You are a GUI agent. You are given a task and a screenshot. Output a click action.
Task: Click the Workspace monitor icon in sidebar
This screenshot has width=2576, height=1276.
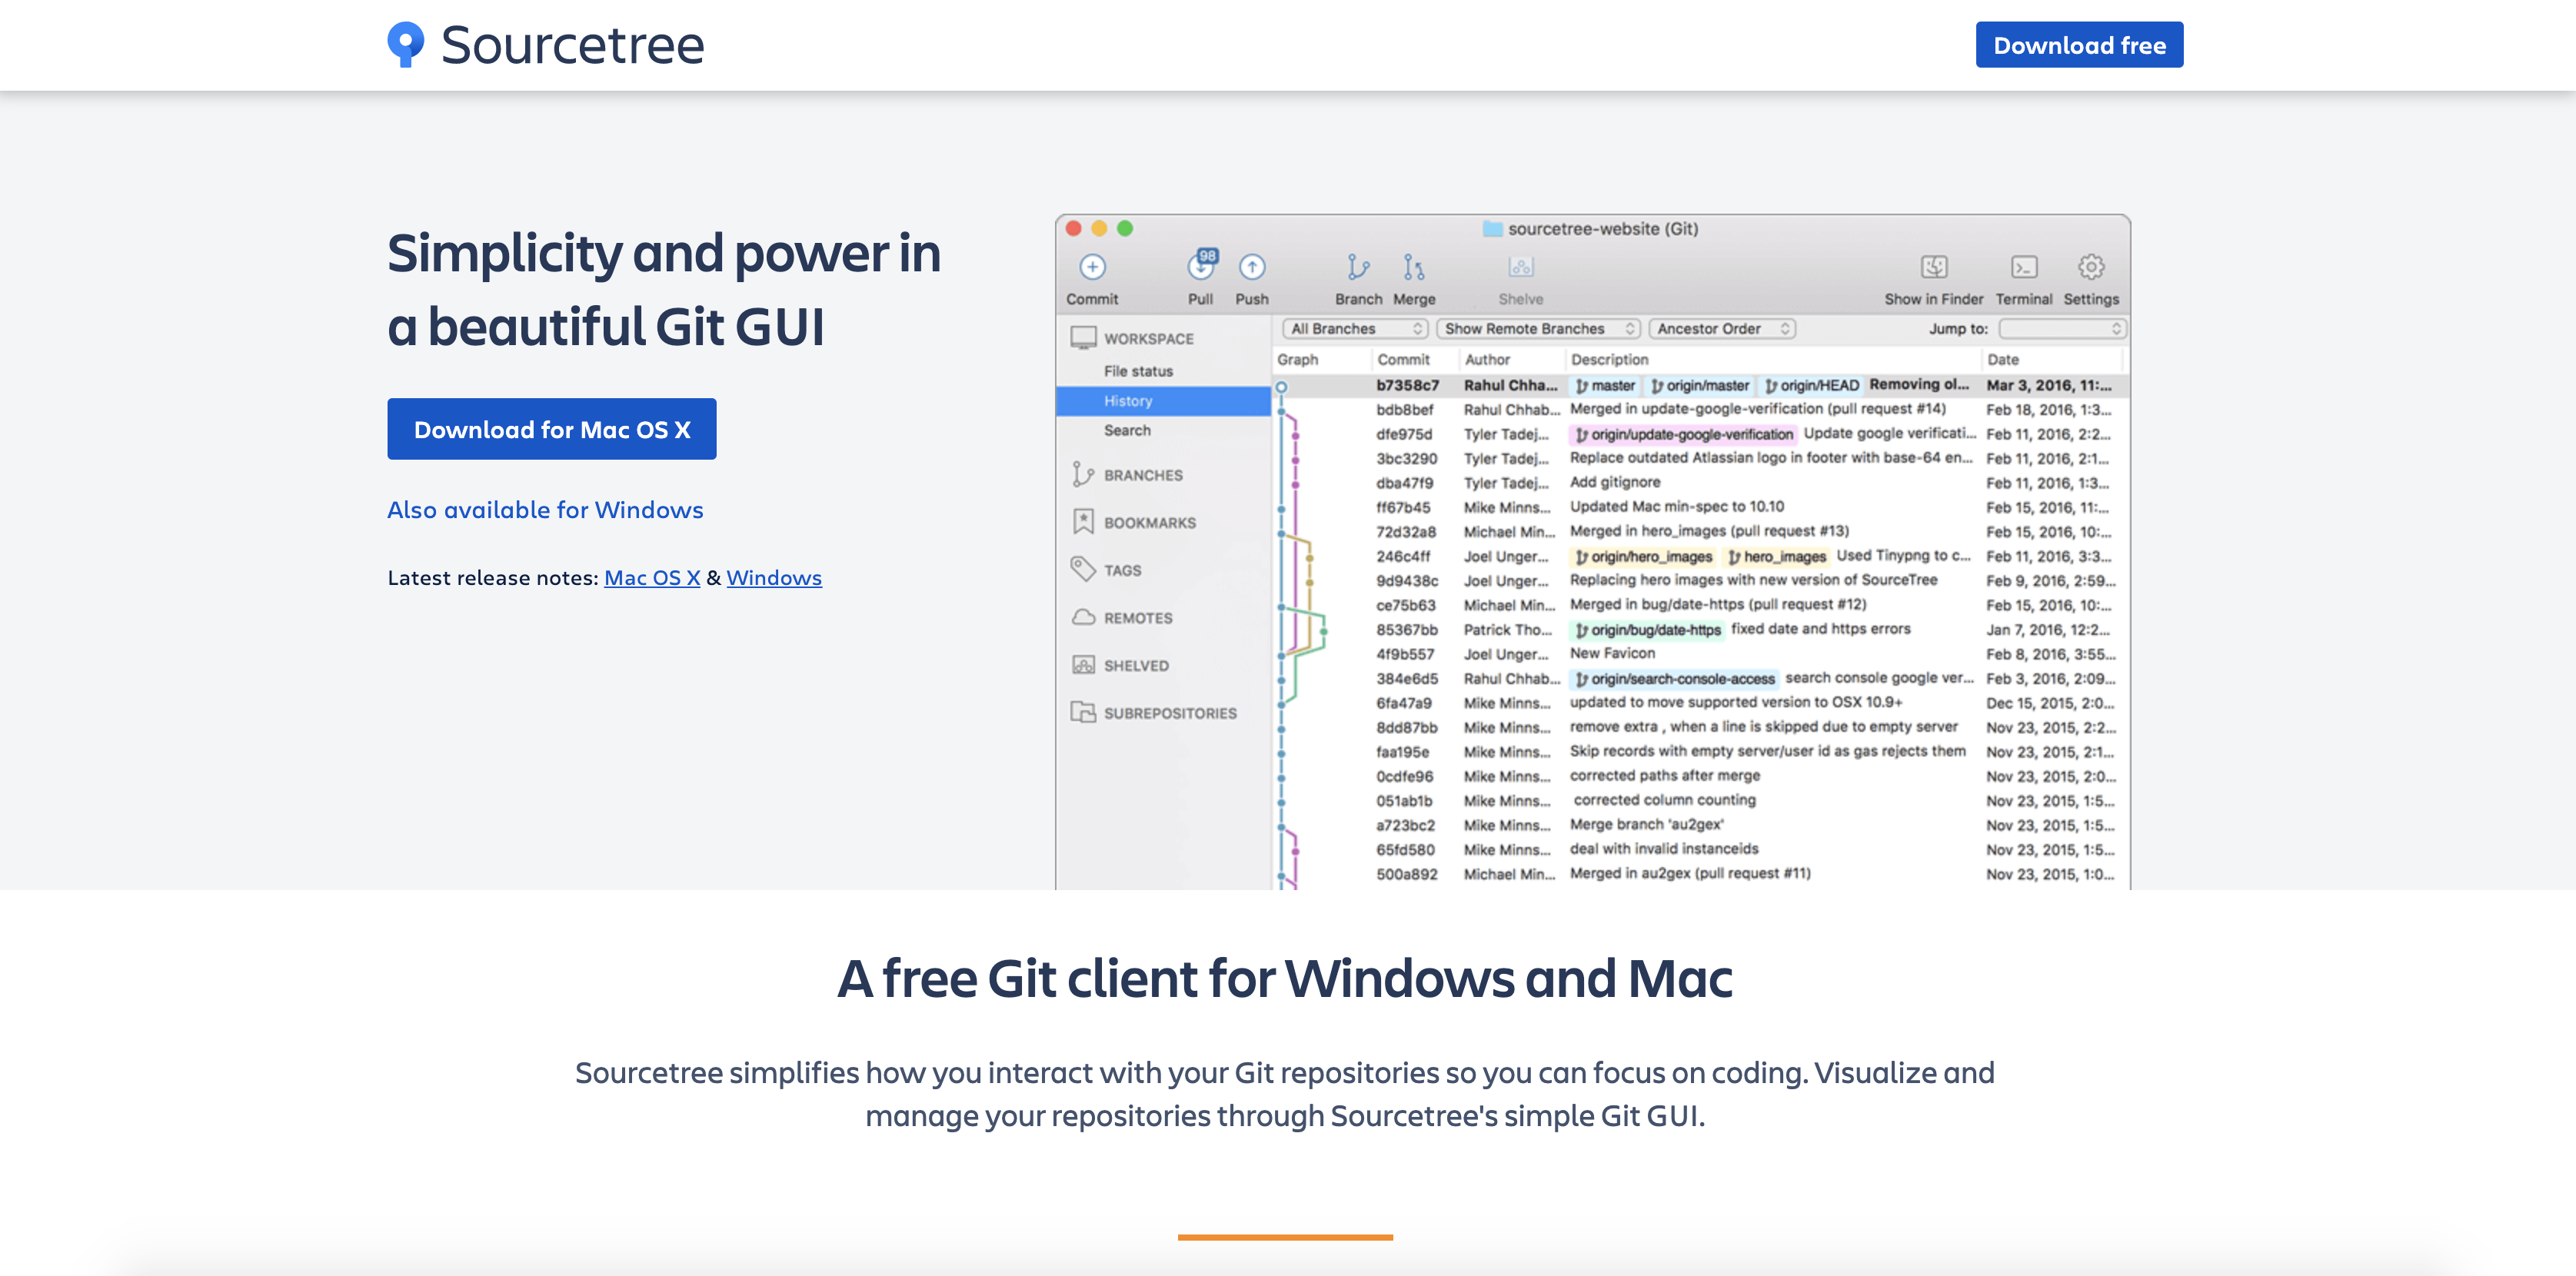[1083, 338]
